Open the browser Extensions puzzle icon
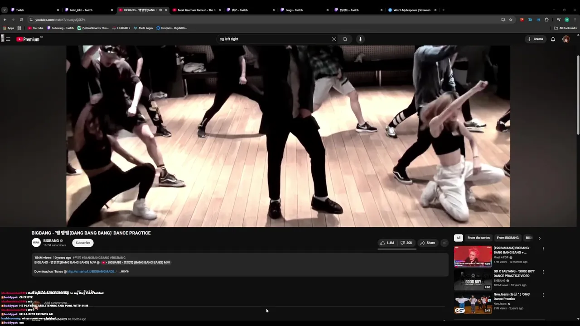Screen dimensions: 580x326 point(546,19)
